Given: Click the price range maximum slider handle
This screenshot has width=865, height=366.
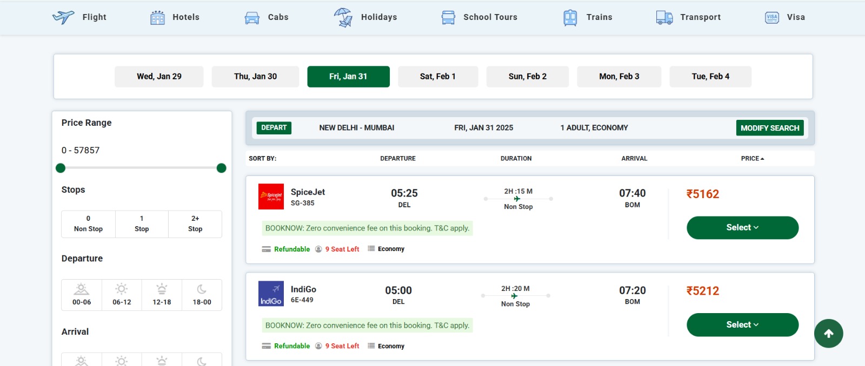Looking at the screenshot, I should pos(221,168).
